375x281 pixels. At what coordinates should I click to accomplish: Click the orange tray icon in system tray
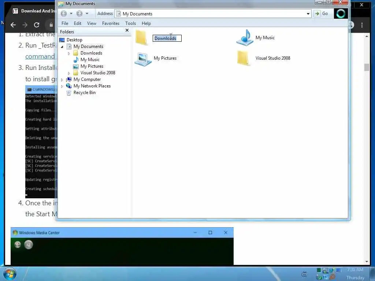[x=333, y=277]
